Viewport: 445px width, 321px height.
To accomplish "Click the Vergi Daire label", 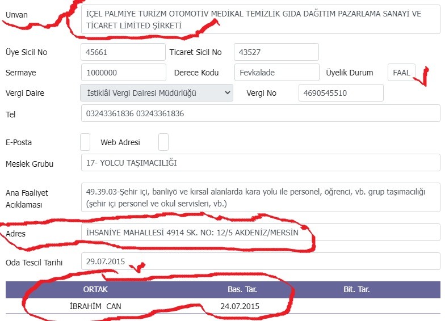I will point(25,93).
